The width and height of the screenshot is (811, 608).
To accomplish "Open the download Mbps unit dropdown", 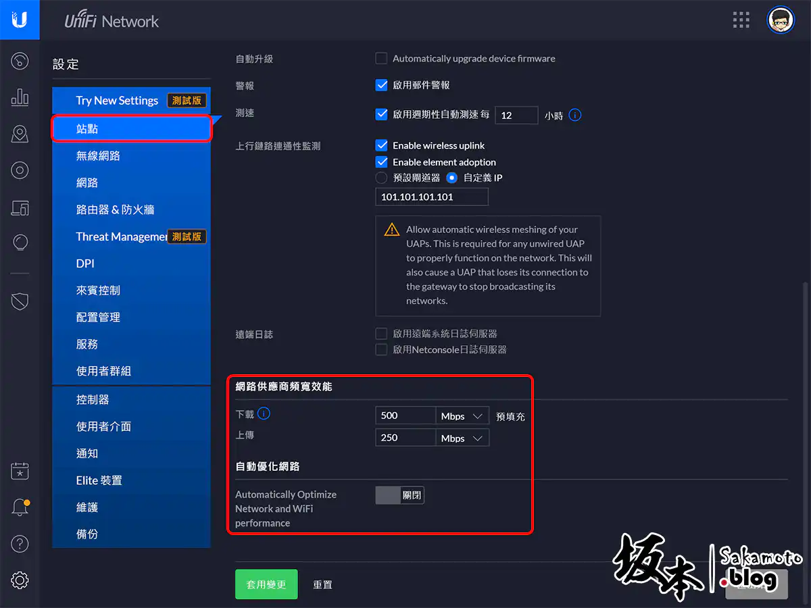I will click(x=462, y=416).
